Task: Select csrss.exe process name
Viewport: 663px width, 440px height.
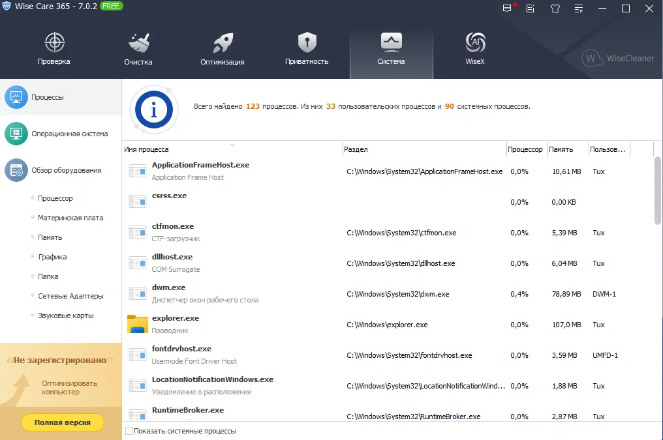Action: tap(169, 196)
